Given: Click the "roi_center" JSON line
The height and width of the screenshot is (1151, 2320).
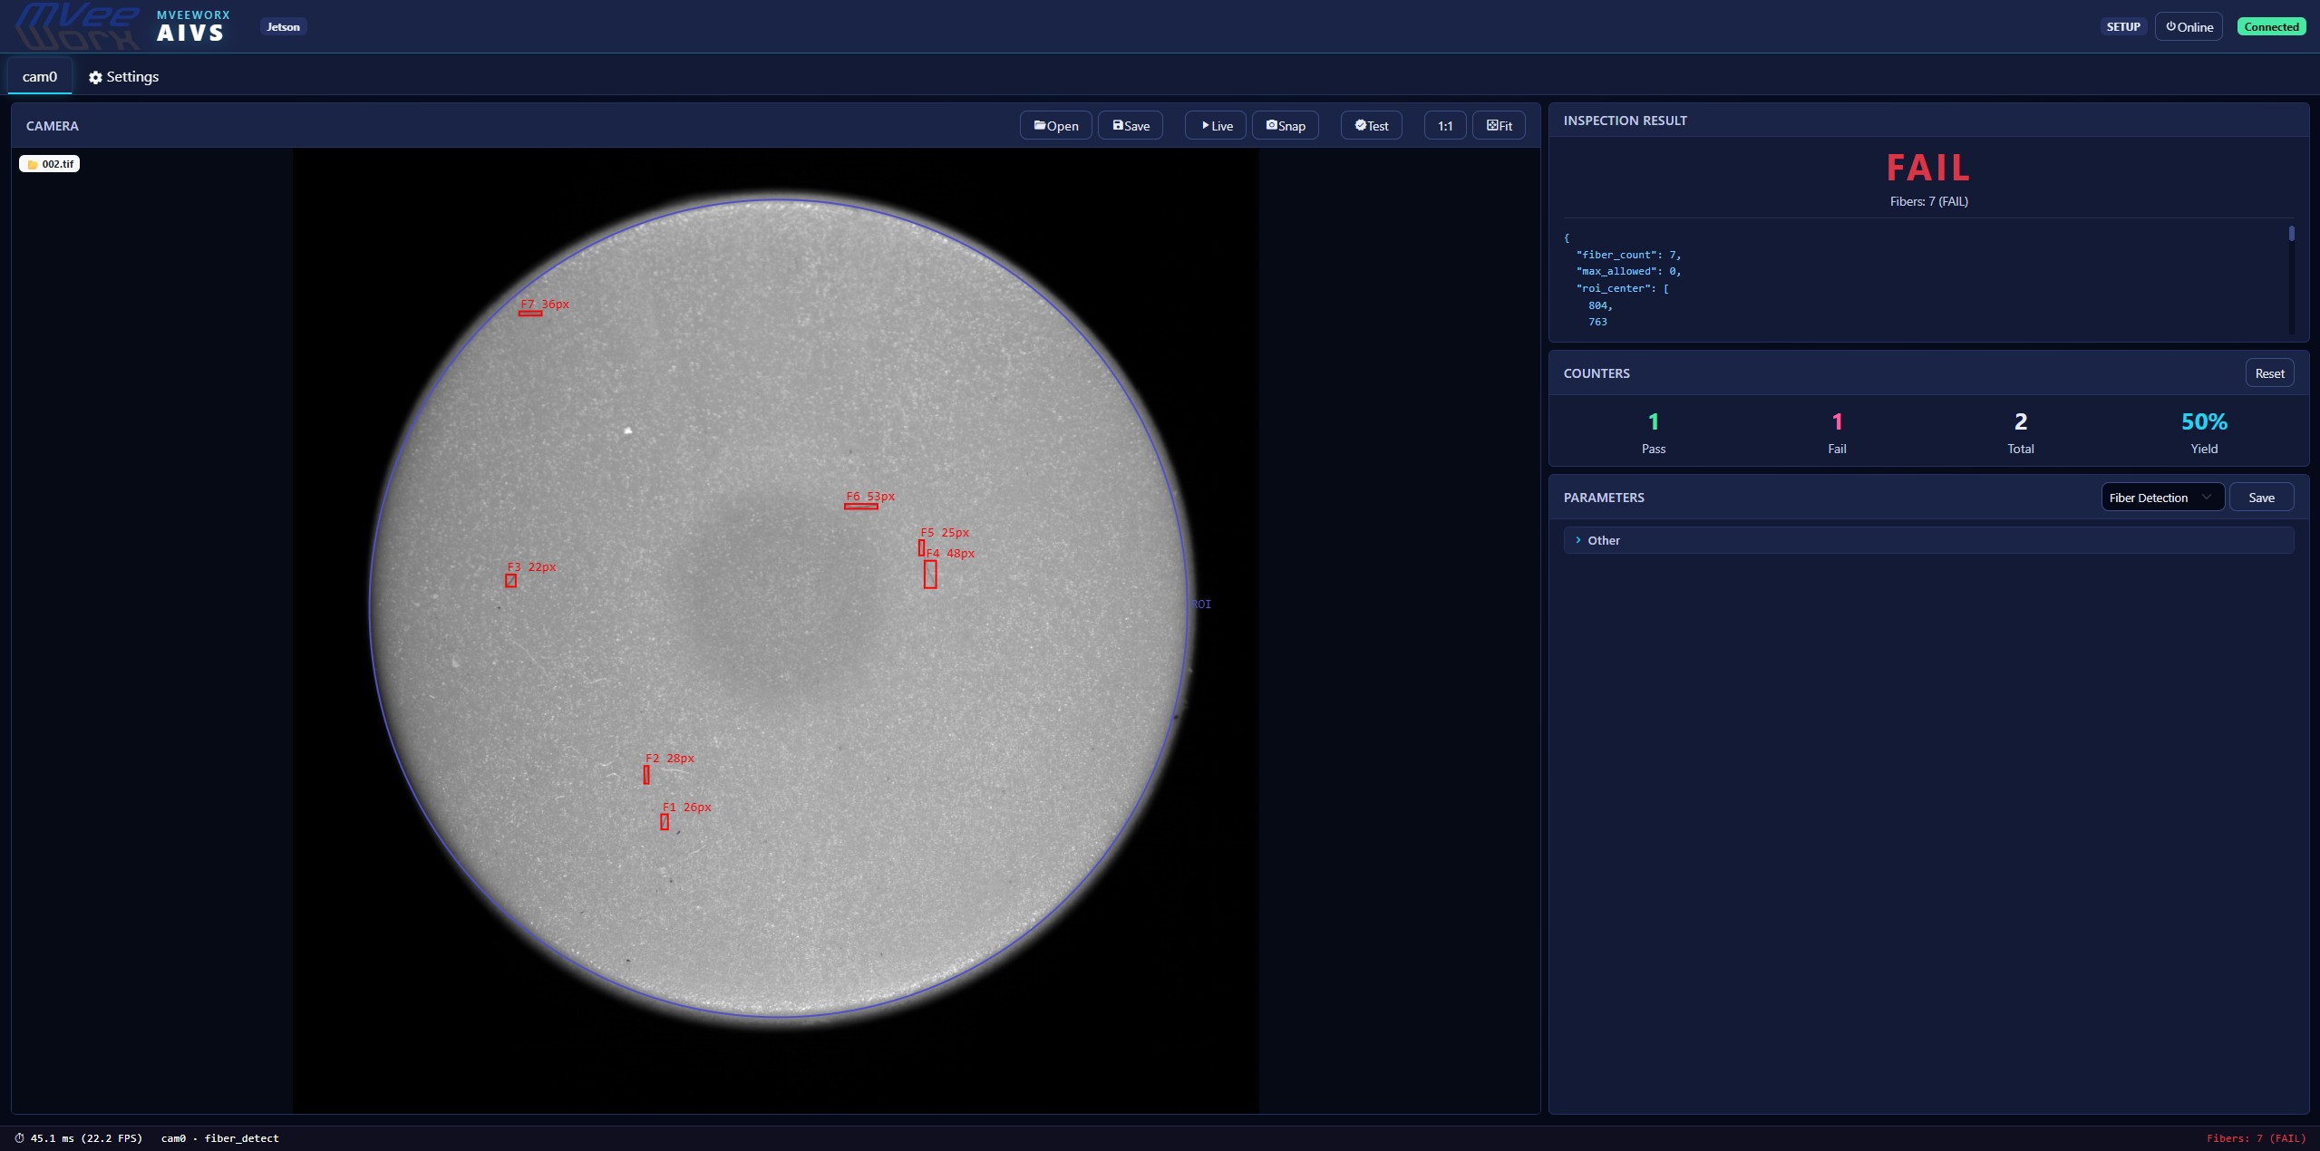Looking at the screenshot, I should [1622, 288].
